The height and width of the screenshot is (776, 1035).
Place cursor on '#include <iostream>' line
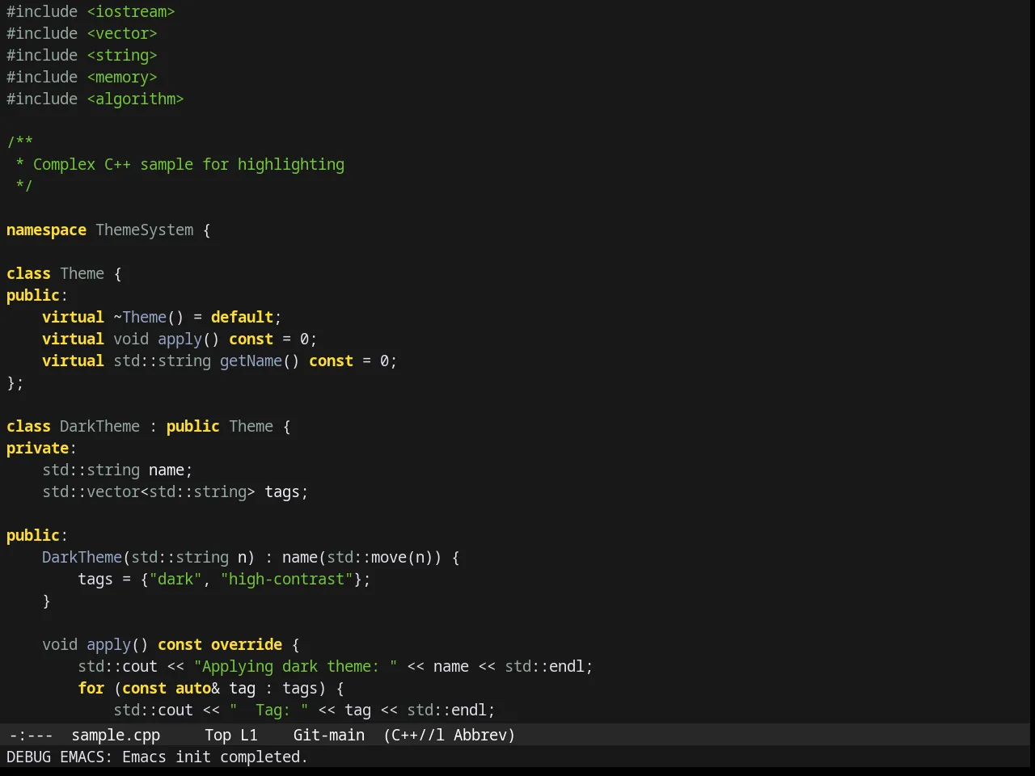point(91,11)
